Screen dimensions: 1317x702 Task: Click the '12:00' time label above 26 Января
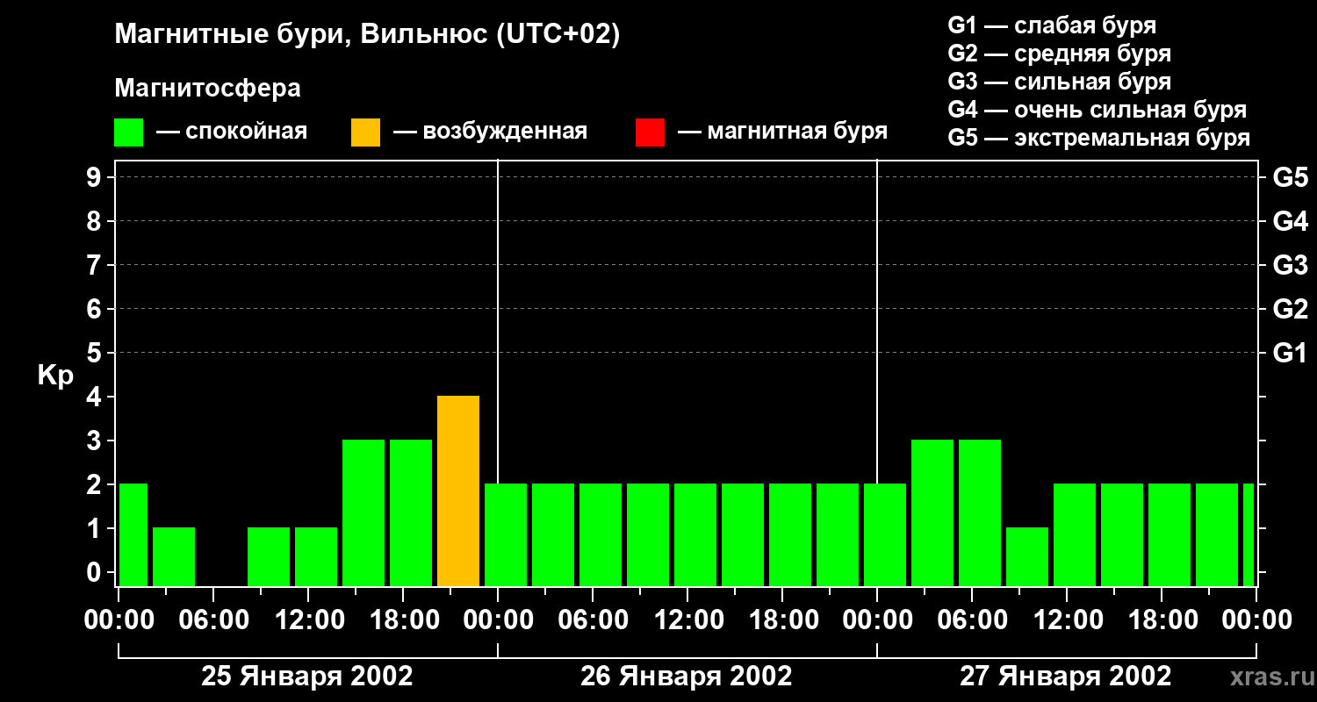point(687,620)
